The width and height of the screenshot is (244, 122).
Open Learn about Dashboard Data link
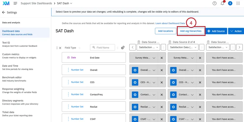(x=170, y=23)
